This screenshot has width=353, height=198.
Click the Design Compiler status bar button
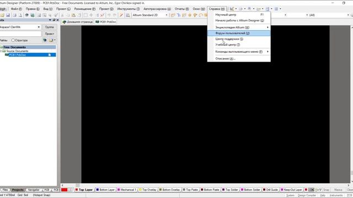point(307,196)
